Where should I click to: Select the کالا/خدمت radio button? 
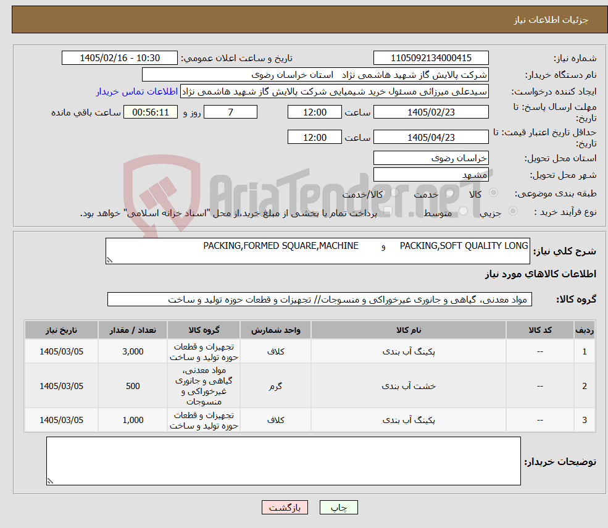tap(394, 193)
